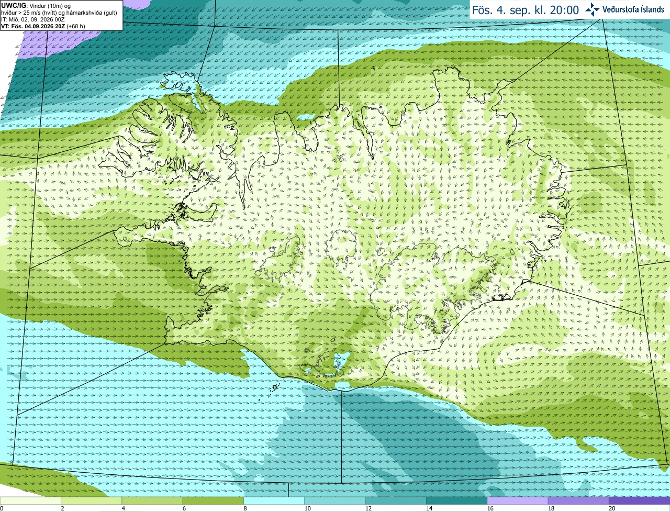The height and width of the screenshot is (512, 670).
Task: Click the Veðurstofa Íslands name text
Action: (x=633, y=9)
